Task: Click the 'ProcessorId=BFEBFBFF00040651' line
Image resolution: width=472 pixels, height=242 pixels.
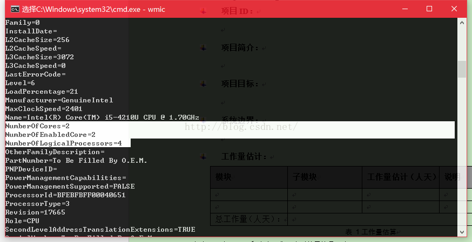Action: pos(65,195)
